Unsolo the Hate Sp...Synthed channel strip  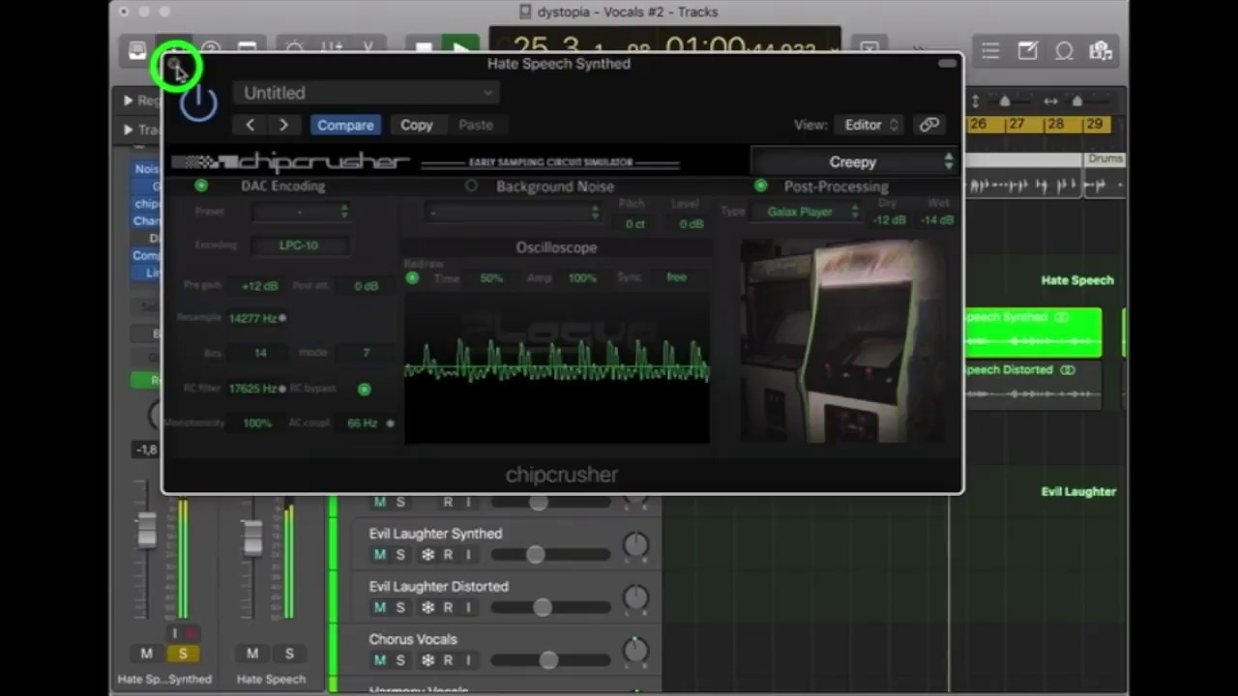pyautogui.click(x=182, y=654)
